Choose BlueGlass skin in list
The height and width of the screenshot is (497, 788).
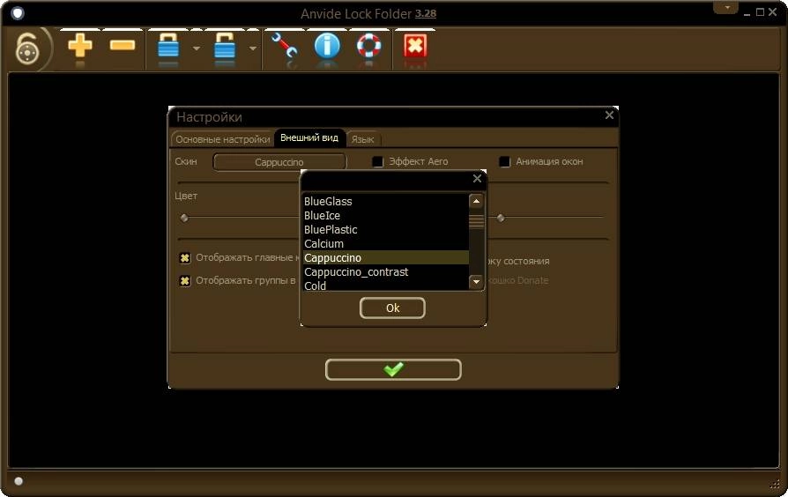click(x=385, y=201)
